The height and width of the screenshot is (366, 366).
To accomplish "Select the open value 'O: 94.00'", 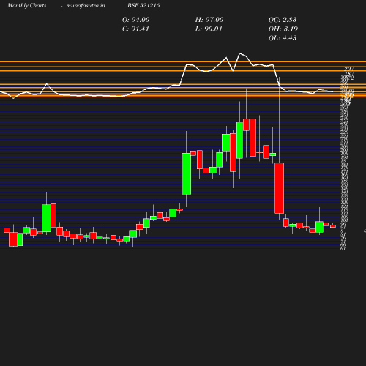I will coord(135,20).
